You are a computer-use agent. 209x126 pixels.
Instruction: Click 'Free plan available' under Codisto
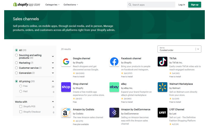pos(81,124)
